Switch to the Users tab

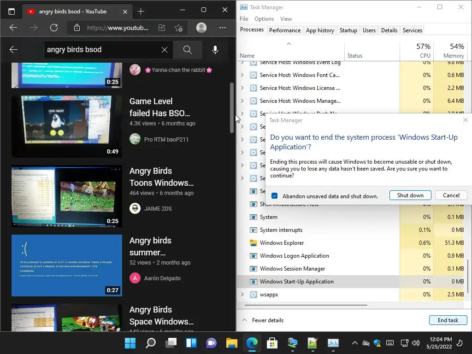point(369,30)
